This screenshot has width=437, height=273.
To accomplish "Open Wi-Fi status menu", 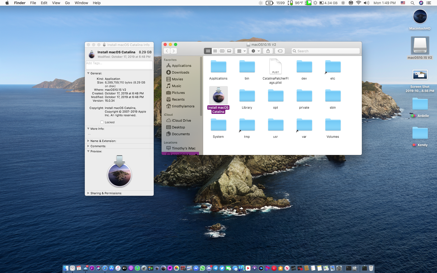I will [x=358, y=3].
